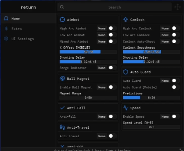This screenshot has height=151, width=184.
Task: Click the Ball Magnet icon
Action: pos(62,79)
